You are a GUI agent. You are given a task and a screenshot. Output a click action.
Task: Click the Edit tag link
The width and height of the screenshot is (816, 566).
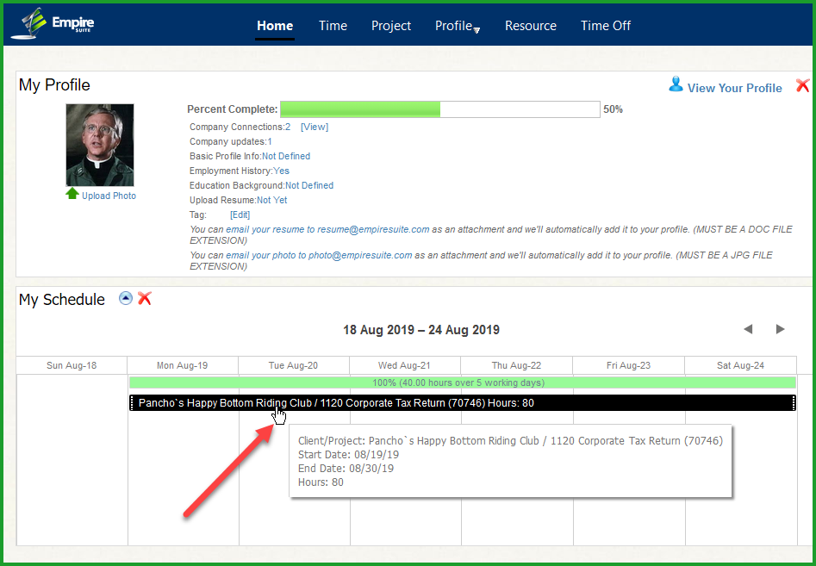point(240,215)
